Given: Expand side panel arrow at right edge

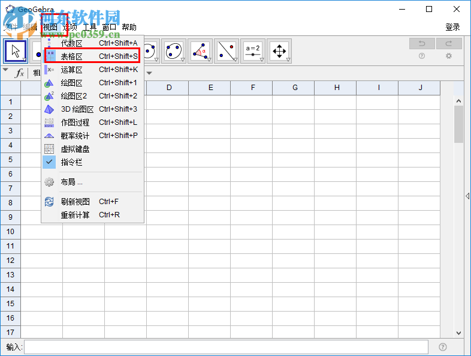Looking at the screenshot, I should (x=467, y=196).
